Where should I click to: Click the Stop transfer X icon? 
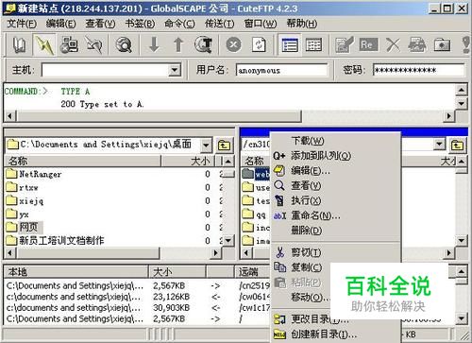tap(233, 45)
